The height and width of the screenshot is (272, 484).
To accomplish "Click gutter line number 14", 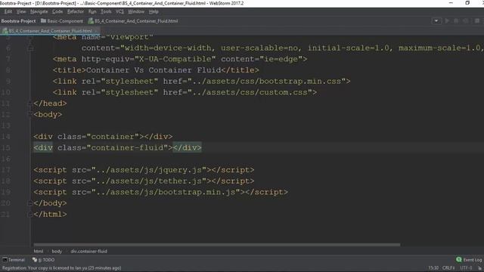I will click(x=5, y=137).
